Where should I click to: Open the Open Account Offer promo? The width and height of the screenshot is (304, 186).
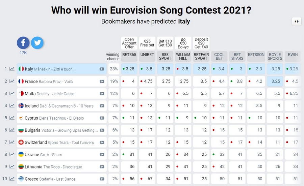pos(129,43)
